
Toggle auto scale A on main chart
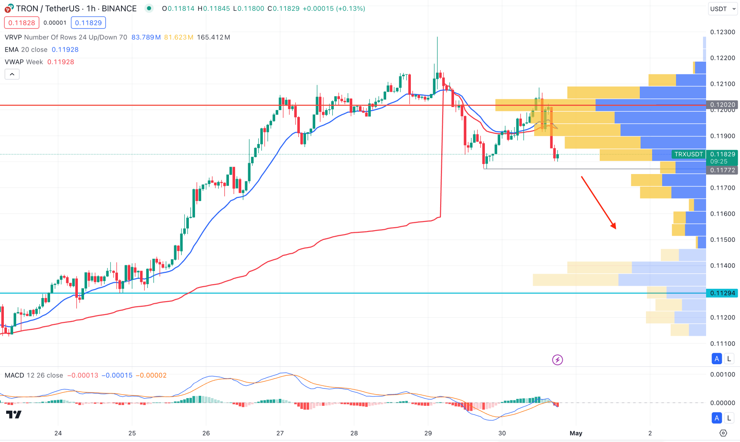coord(716,359)
